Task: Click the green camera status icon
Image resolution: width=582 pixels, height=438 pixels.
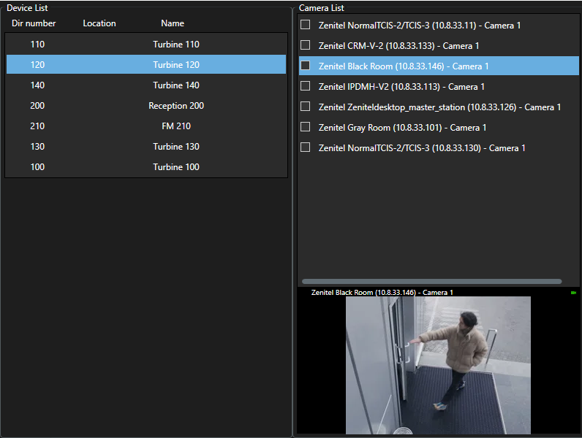Action: pyautogui.click(x=573, y=293)
